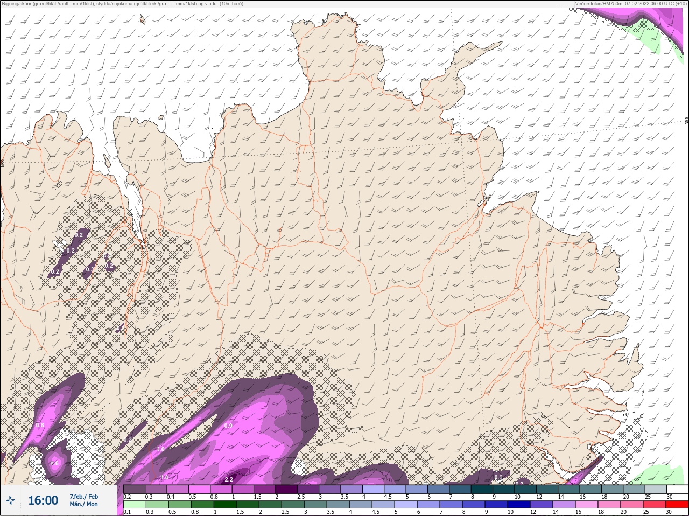This screenshot has width=689, height=516.
Task: Select lower-row pink swatch between 16 and 18
Action: tap(587, 504)
